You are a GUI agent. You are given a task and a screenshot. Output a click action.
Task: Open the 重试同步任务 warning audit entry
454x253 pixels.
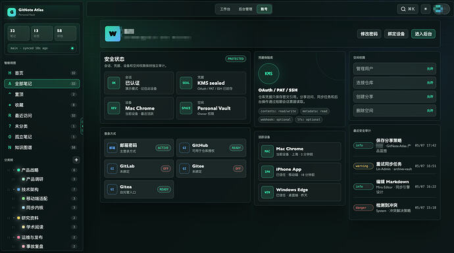[395, 166]
